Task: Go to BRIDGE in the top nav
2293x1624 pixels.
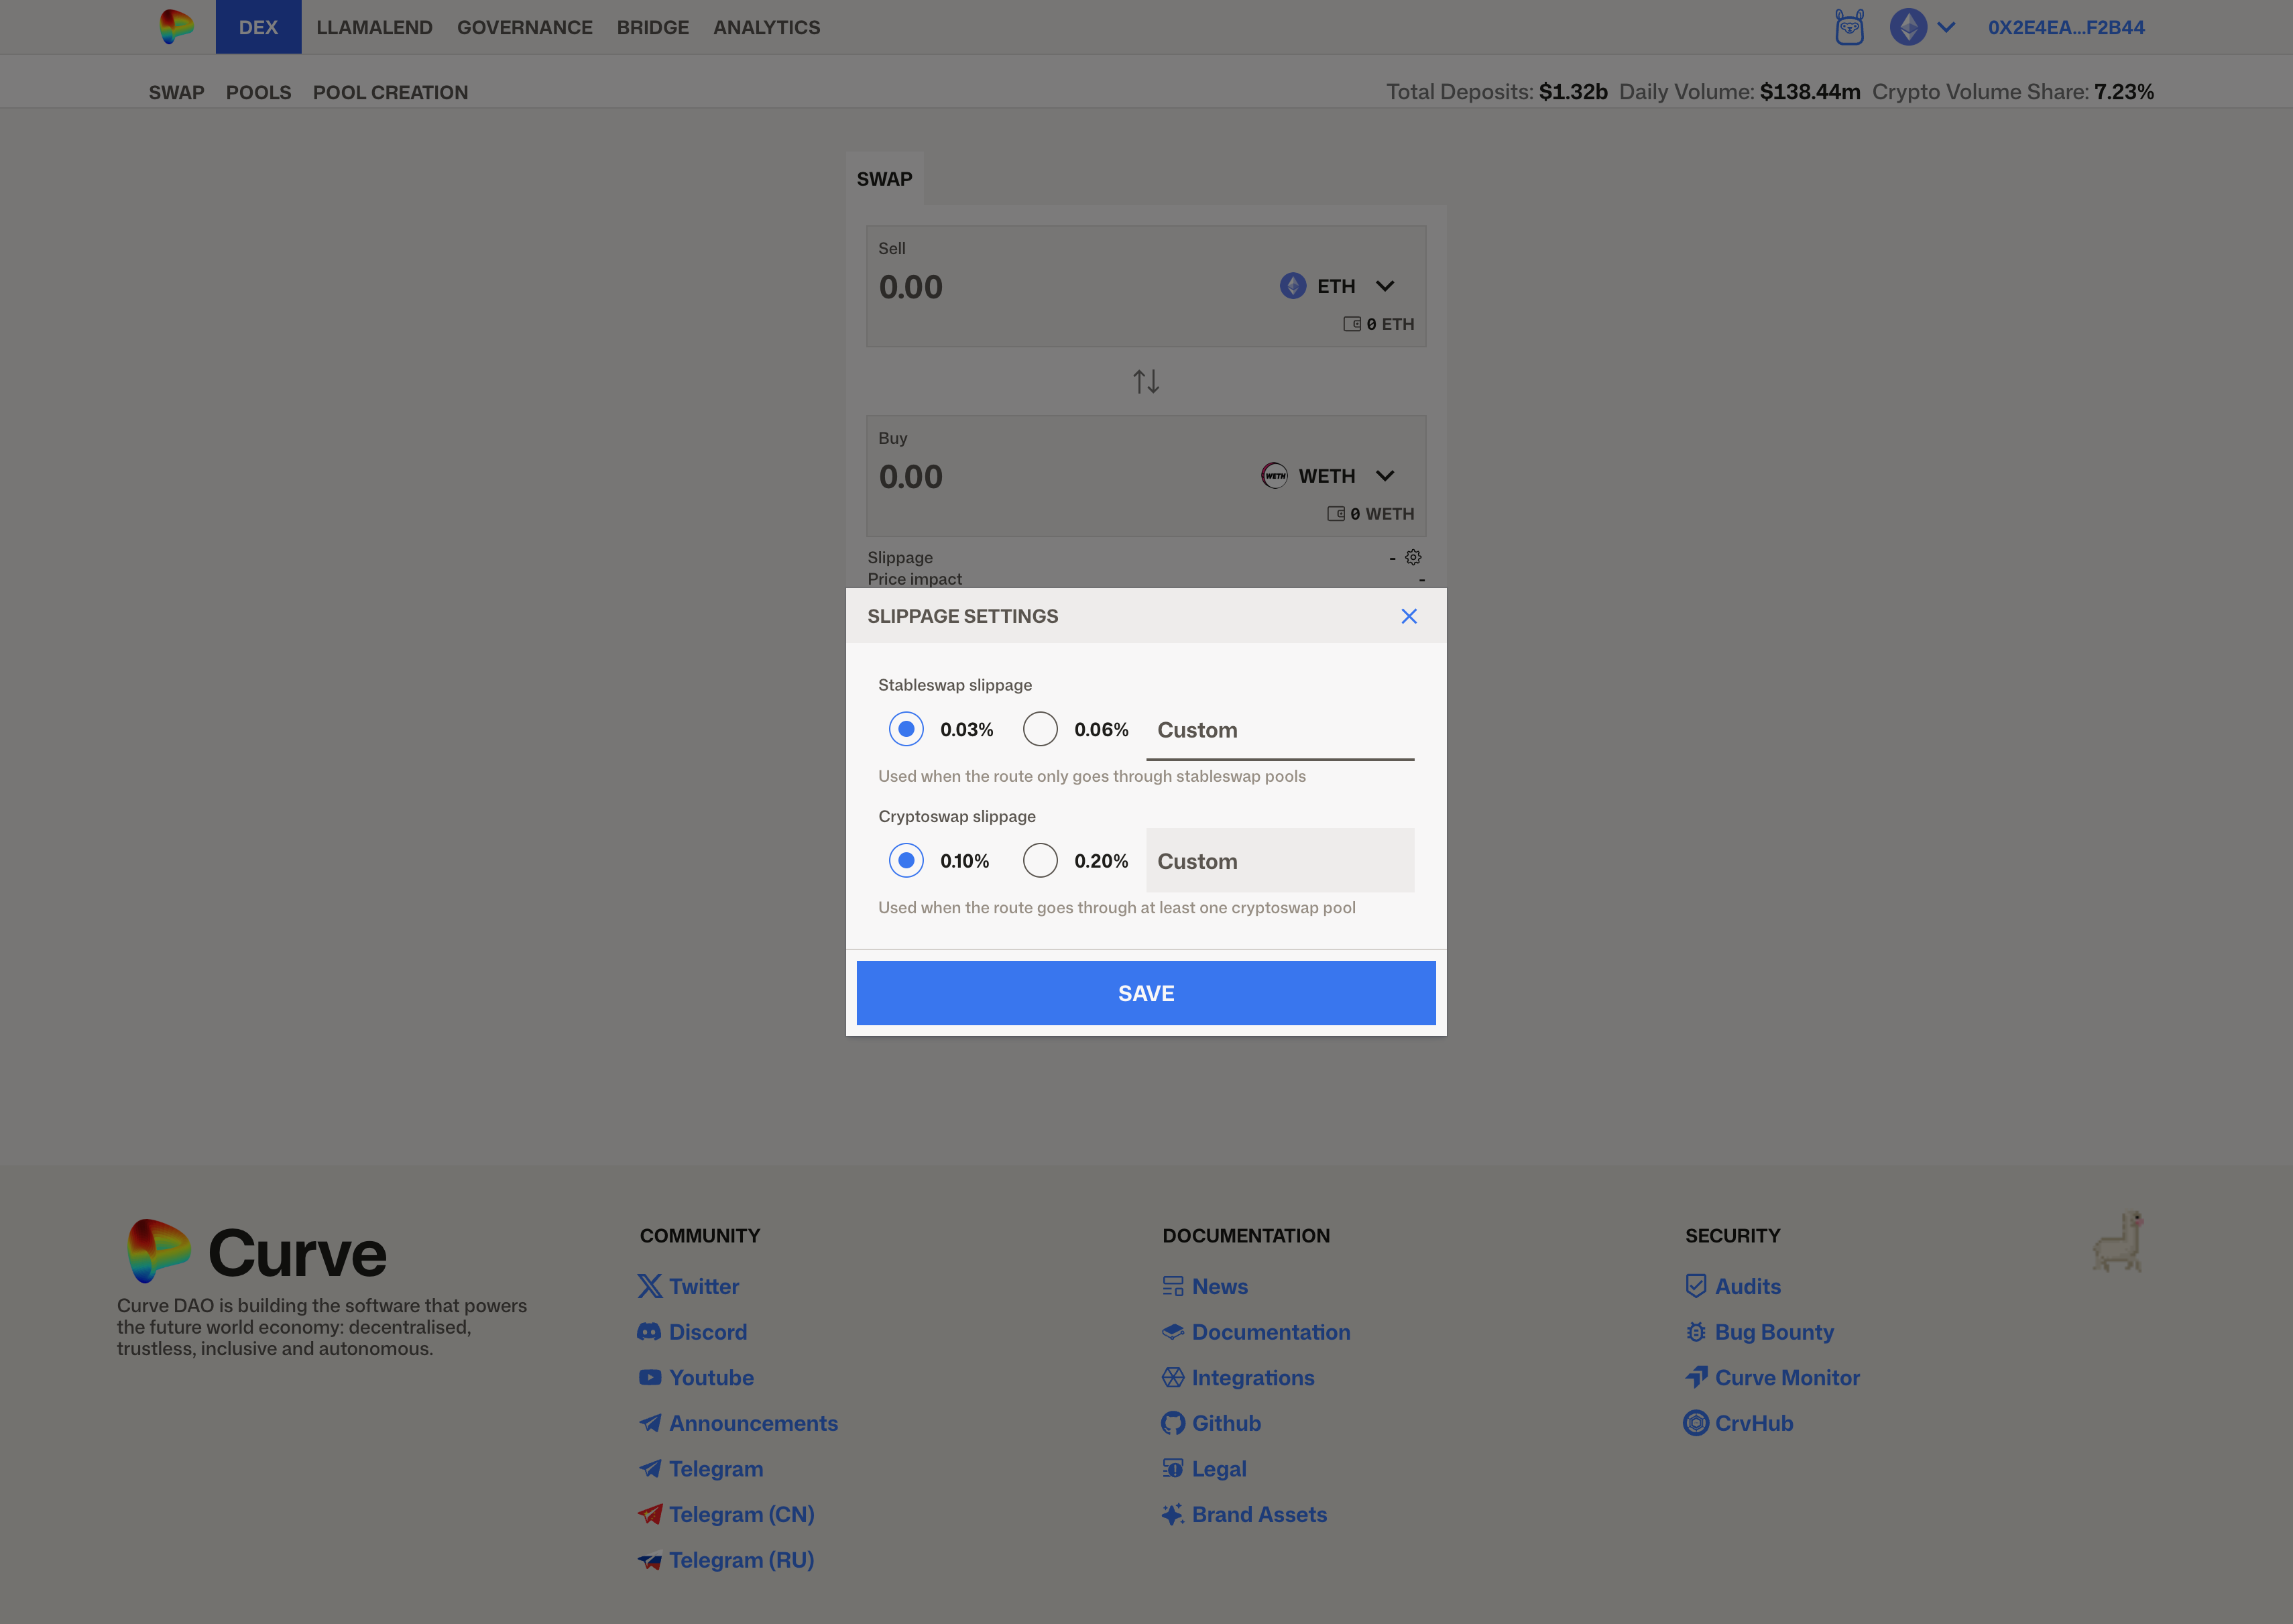Action: [653, 27]
